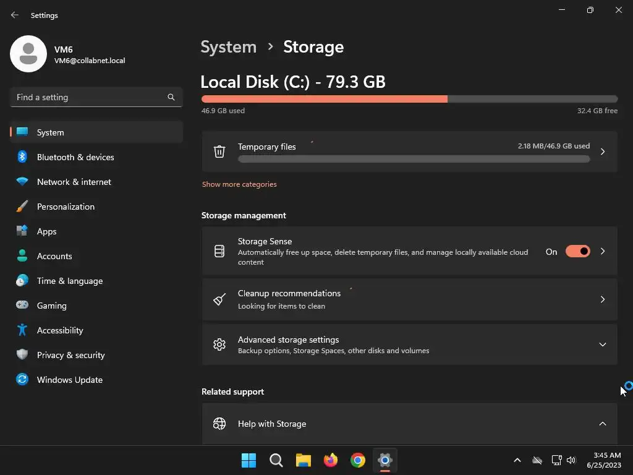Turn off the Storage Sense toggle

click(577, 252)
